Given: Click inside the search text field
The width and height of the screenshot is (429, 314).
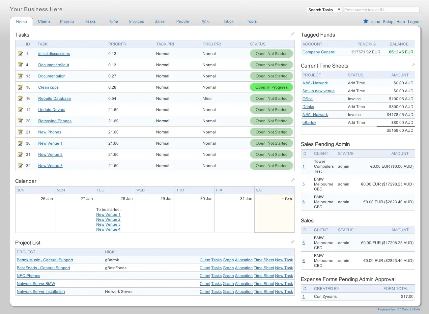Looking at the screenshot, I should point(381,10).
